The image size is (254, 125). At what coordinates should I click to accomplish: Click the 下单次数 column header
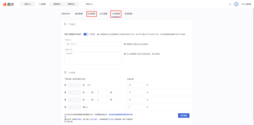coord(75,79)
